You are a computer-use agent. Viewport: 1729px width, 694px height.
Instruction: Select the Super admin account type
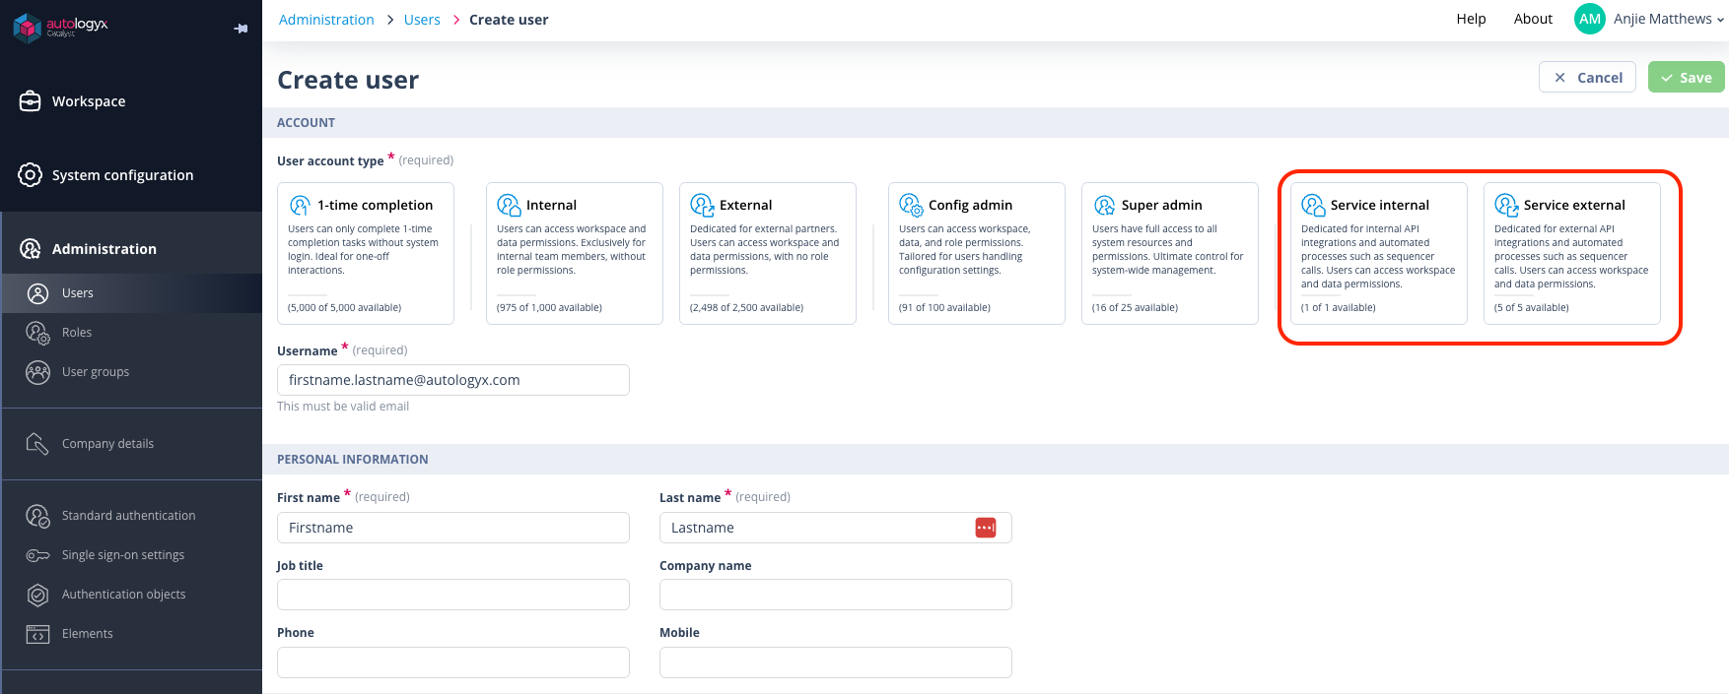(x=1170, y=253)
